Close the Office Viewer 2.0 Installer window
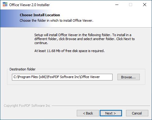 [145, 5]
